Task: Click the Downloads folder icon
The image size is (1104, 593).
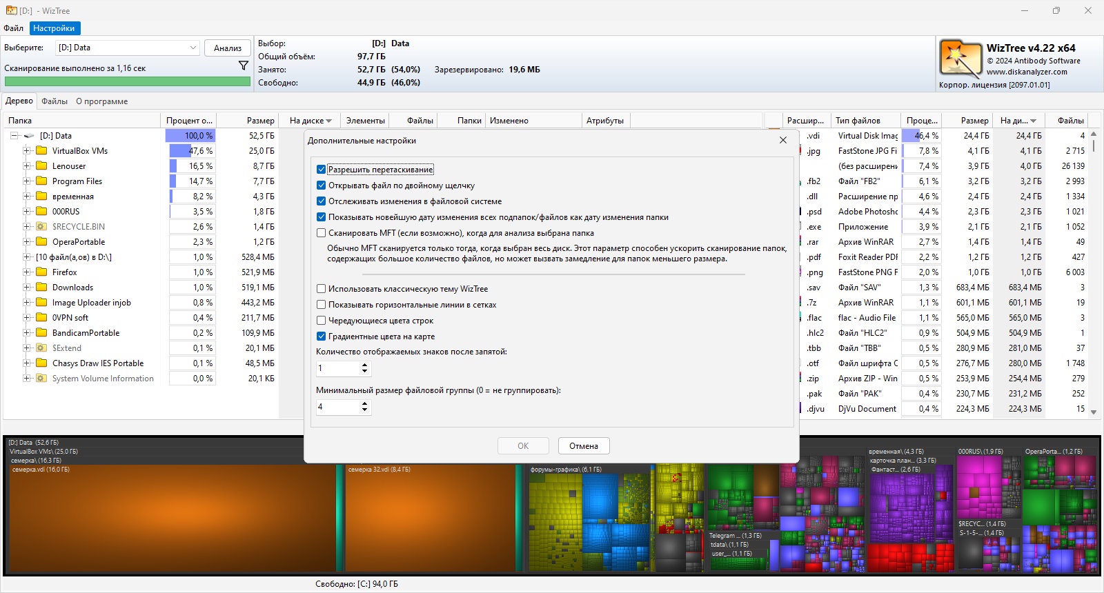Action: click(41, 287)
